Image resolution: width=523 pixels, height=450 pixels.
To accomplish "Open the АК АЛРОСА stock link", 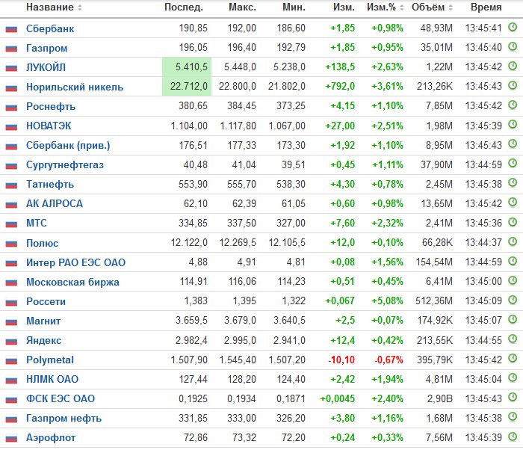I will [x=55, y=203].
